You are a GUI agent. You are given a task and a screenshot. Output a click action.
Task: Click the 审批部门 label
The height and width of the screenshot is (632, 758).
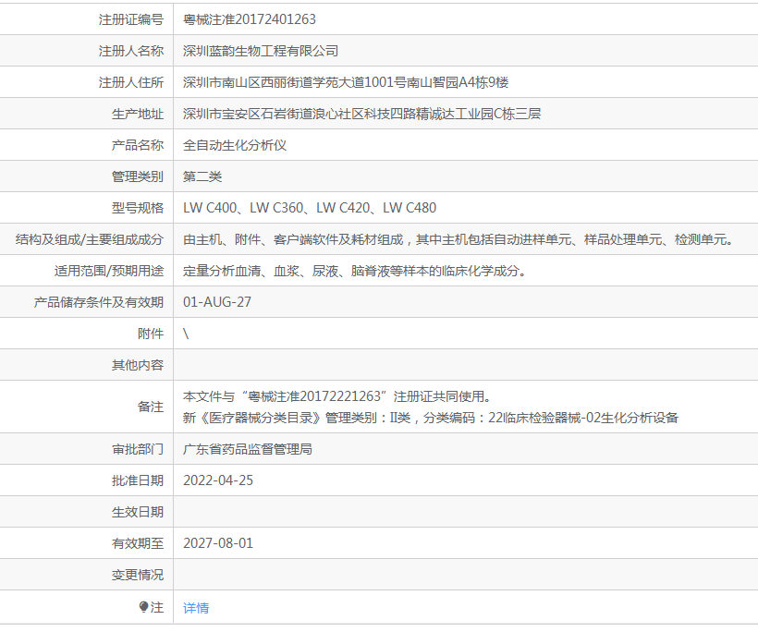pos(138,449)
